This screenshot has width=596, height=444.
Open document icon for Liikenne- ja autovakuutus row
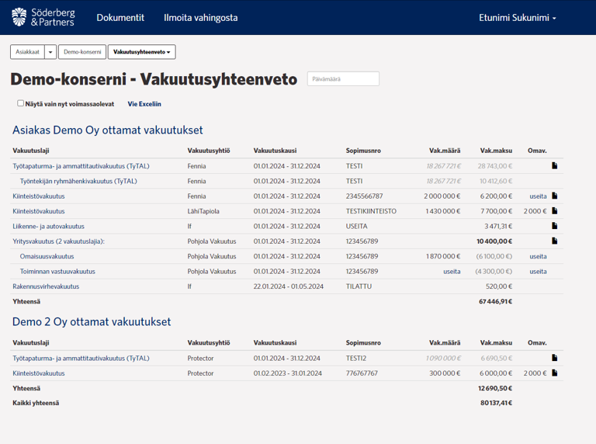point(555,226)
